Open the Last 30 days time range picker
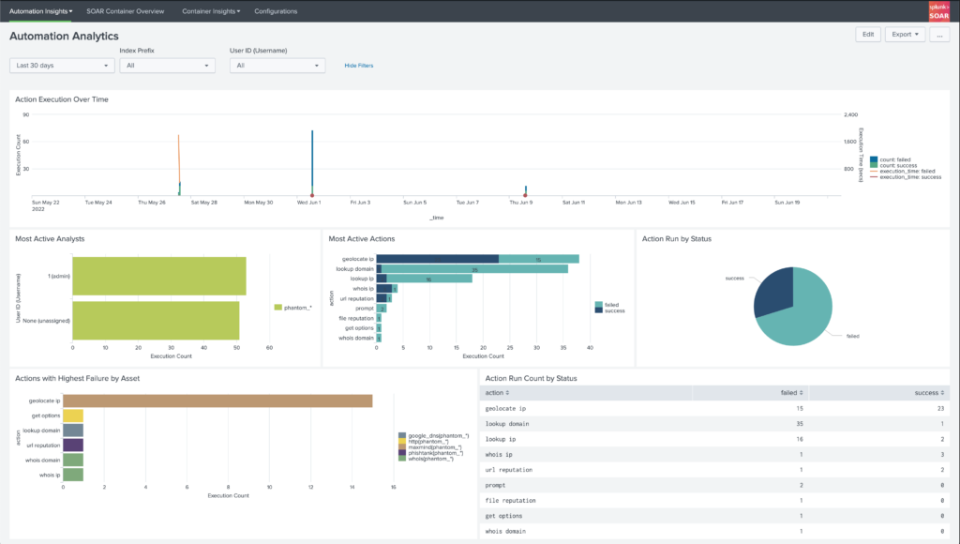This screenshot has width=960, height=544. click(60, 66)
